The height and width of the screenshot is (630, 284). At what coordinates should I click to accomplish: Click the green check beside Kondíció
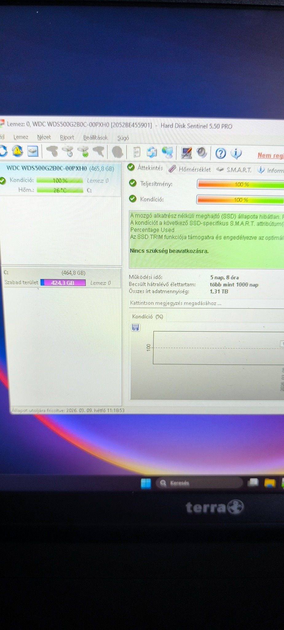(x=133, y=199)
